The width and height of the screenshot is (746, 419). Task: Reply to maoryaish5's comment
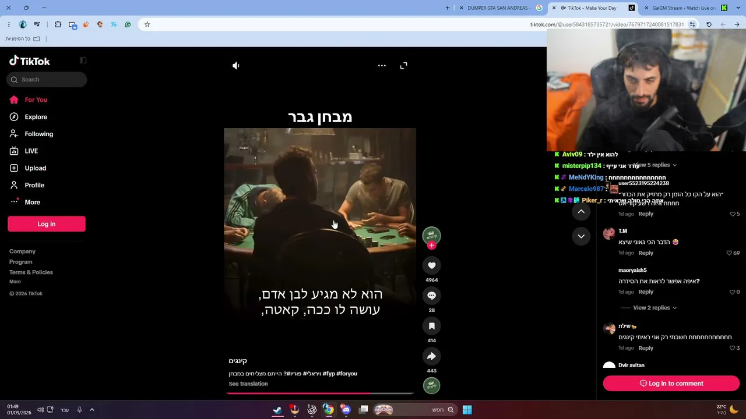click(x=646, y=292)
